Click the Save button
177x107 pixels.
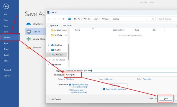pos(165,99)
